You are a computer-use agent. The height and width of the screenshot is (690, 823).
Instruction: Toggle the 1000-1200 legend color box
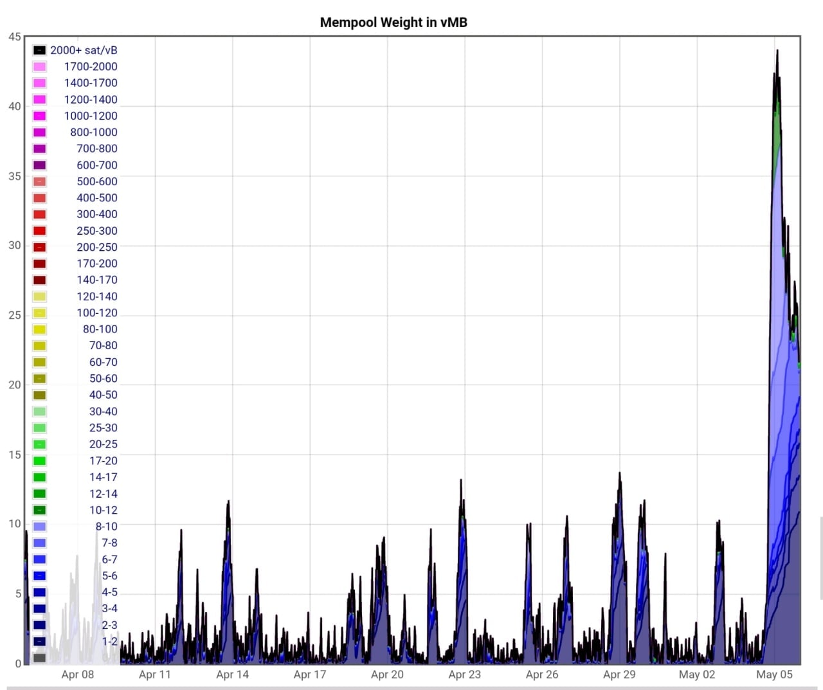pos(39,116)
